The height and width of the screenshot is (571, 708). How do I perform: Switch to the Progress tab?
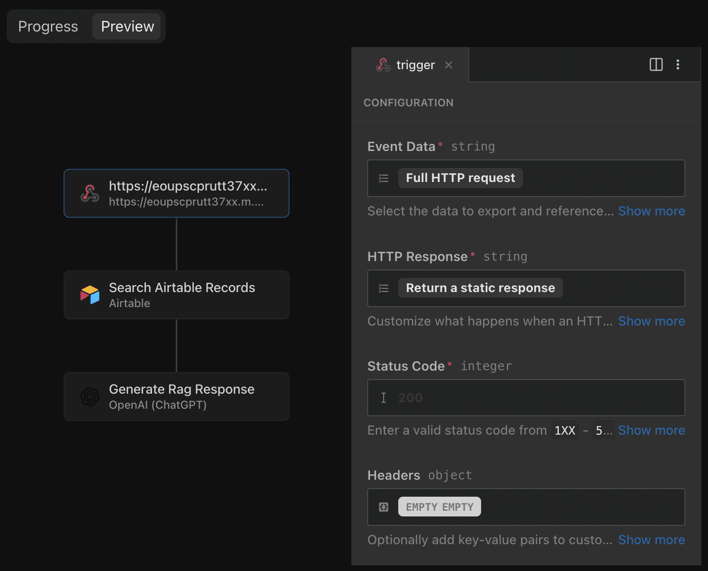click(48, 26)
